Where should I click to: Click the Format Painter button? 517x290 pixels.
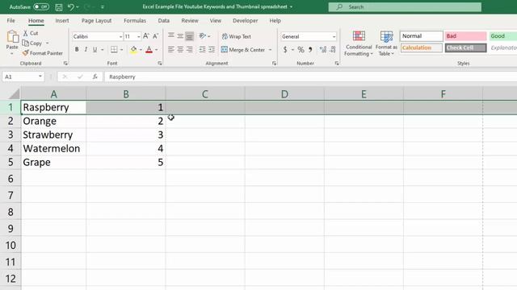tap(43, 53)
